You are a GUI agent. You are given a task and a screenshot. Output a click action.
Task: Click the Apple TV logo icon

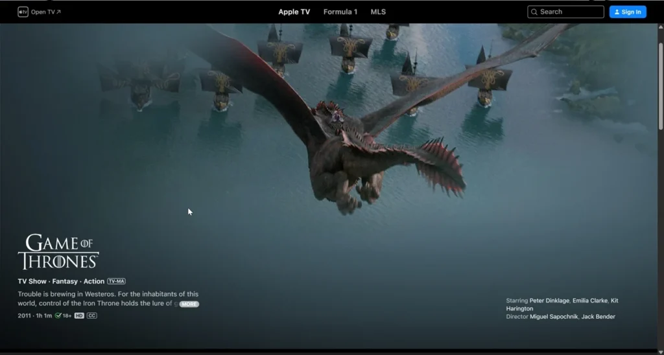23,12
